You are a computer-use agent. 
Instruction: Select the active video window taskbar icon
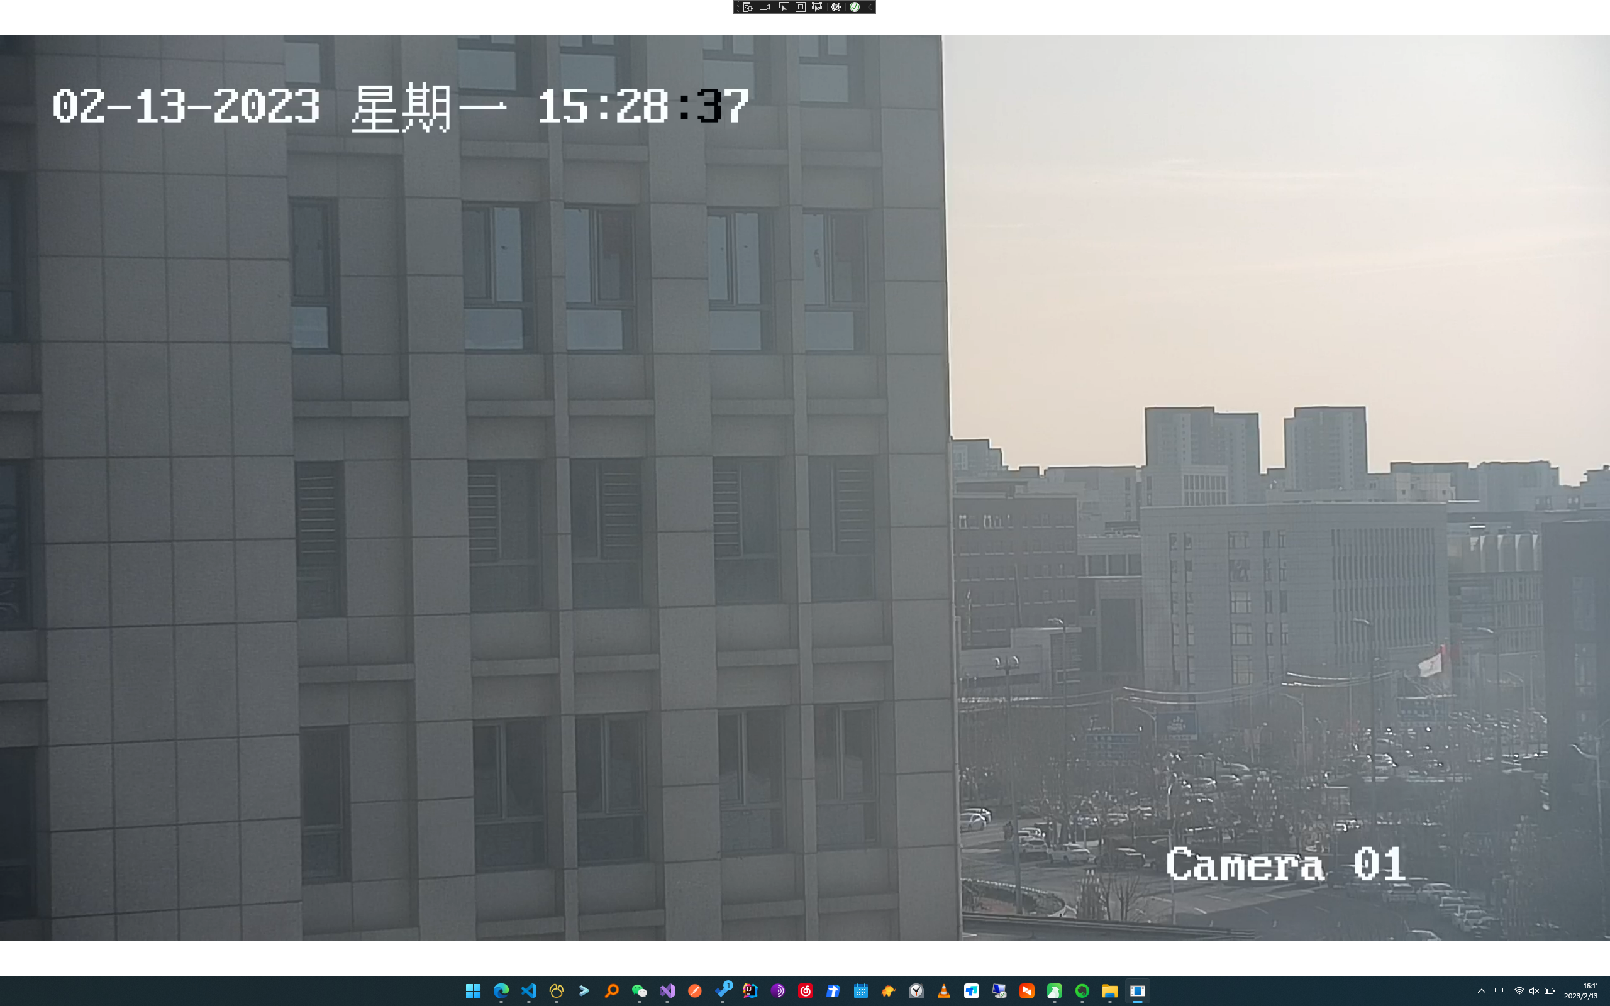(x=1138, y=992)
